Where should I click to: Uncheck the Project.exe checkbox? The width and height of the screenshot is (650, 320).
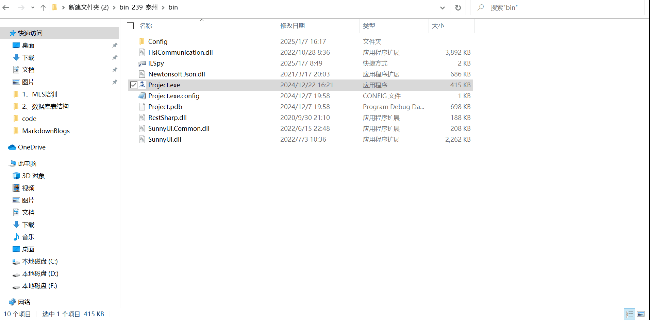[x=134, y=85]
